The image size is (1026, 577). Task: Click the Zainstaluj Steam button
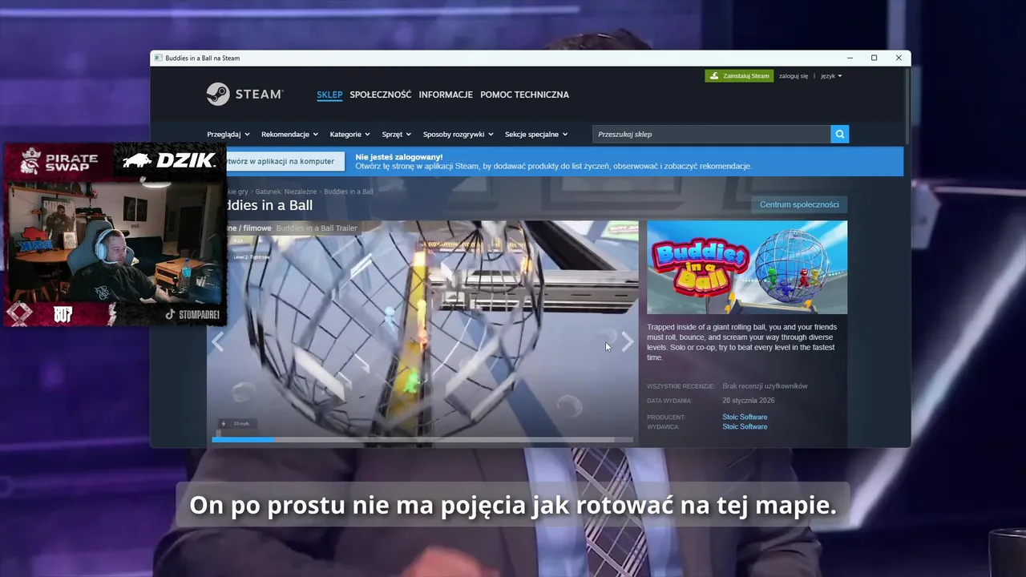tap(739, 76)
